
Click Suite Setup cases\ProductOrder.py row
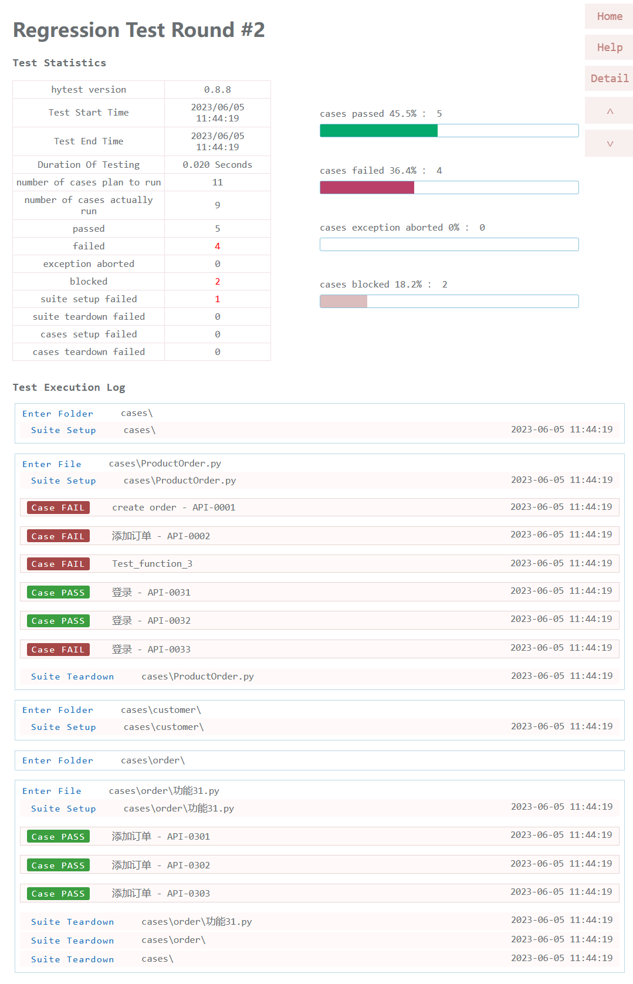pyautogui.click(x=320, y=481)
